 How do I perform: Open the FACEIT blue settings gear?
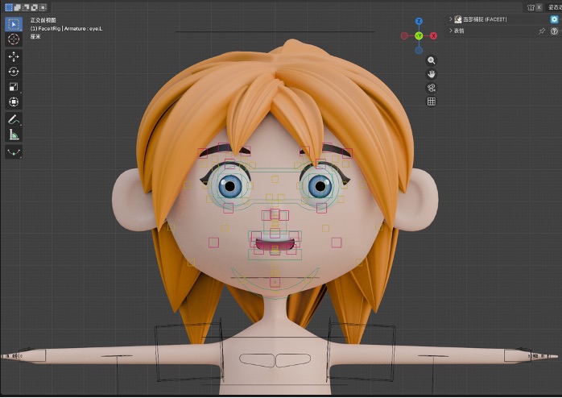[554, 19]
